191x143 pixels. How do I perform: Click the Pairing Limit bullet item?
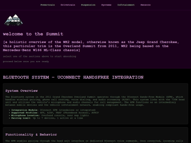click(47, 118)
